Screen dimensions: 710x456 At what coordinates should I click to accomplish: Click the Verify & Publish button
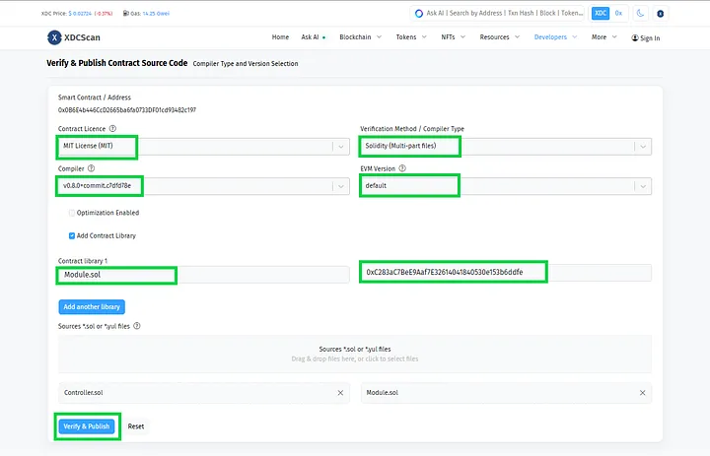tap(86, 426)
